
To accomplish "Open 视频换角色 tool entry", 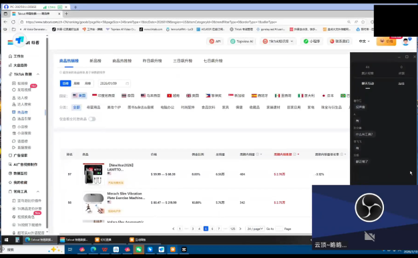I will coord(23,217).
